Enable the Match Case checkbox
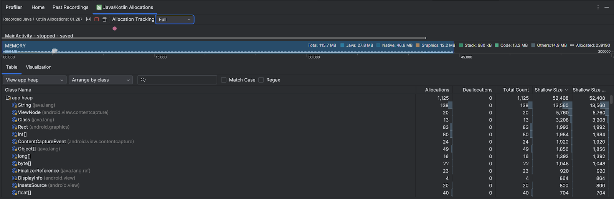Image resolution: width=614 pixels, height=199 pixels. (x=224, y=80)
